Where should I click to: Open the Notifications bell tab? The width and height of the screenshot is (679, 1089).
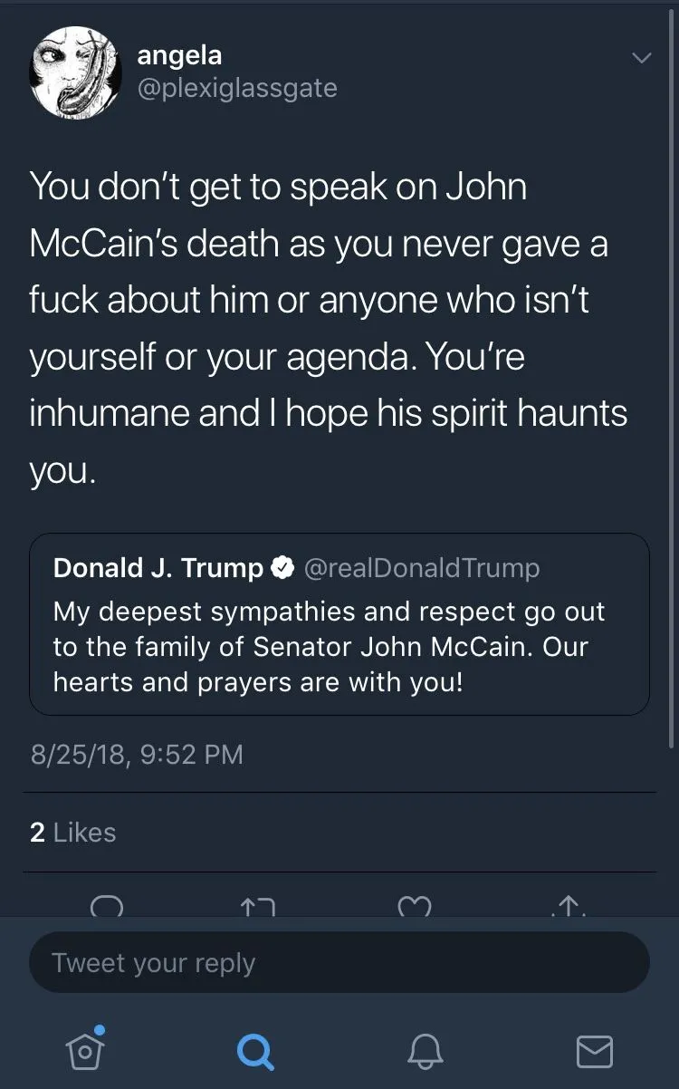(x=424, y=1051)
